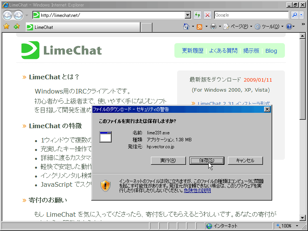Click the page scrollbar up arrow
Image resolution: width=308 pixels, height=231 pixels.
(x=302, y=36)
